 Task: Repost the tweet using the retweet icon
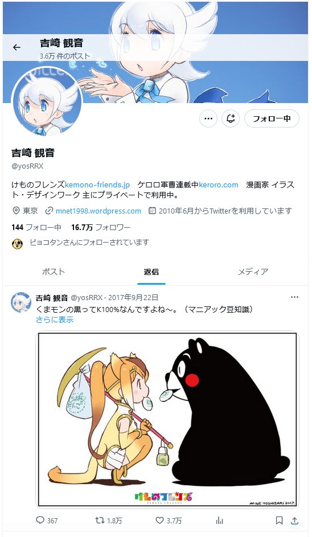click(100, 520)
